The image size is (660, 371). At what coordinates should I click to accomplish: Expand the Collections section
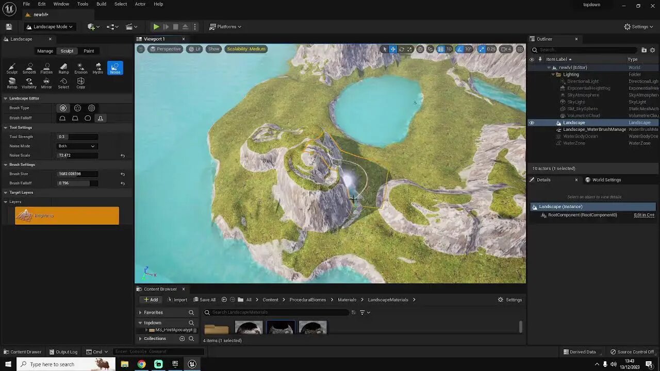tap(140, 339)
